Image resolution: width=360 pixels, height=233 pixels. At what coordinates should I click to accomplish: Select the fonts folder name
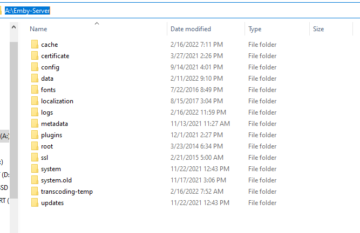coord(48,90)
